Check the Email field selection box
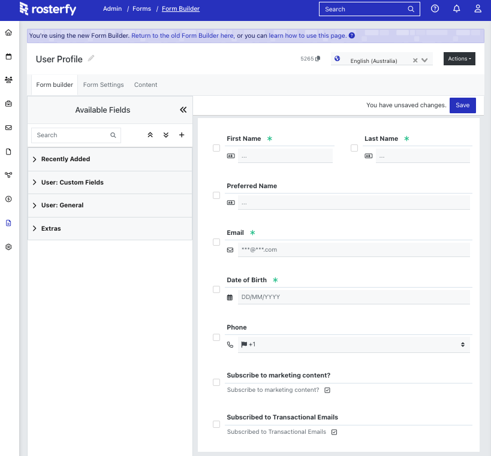491x456 pixels. (x=216, y=242)
